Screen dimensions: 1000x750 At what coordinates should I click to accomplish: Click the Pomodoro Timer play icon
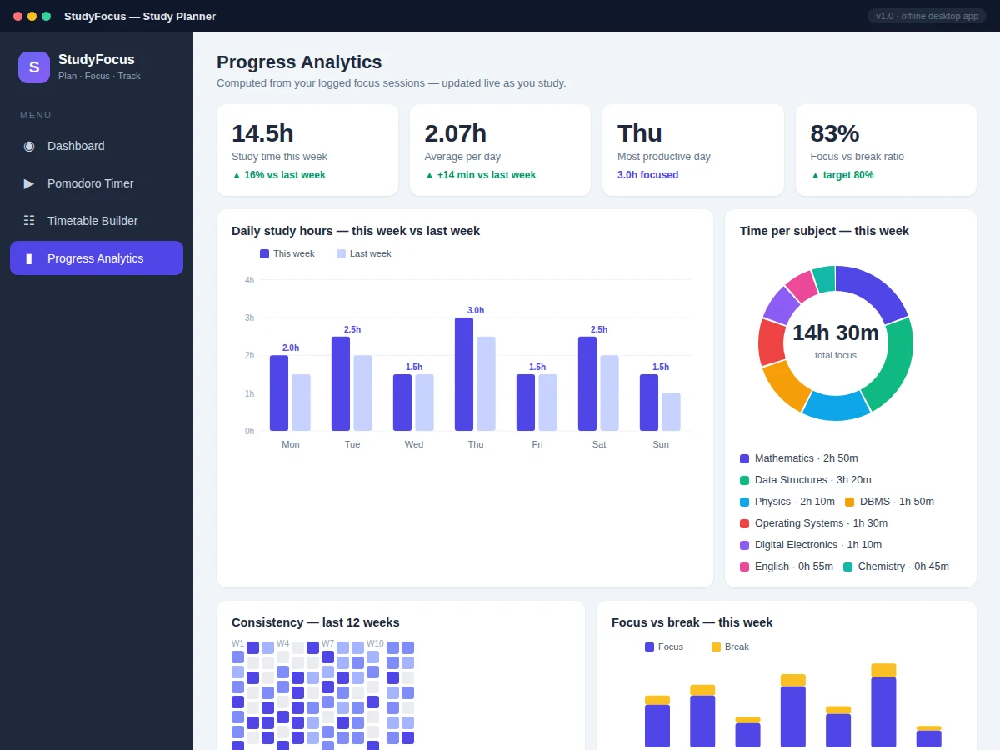(x=29, y=183)
